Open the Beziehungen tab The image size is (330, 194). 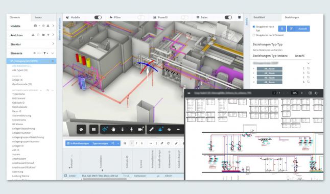pos(292,17)
